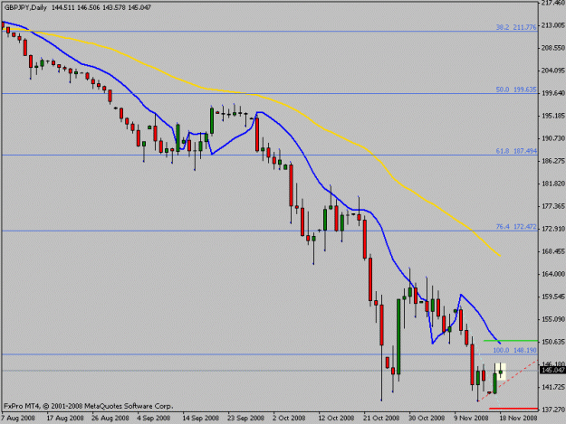
Task: Click the FxPro MT4 MetaQuotes copyright text
Action: (x=88, y=406)
